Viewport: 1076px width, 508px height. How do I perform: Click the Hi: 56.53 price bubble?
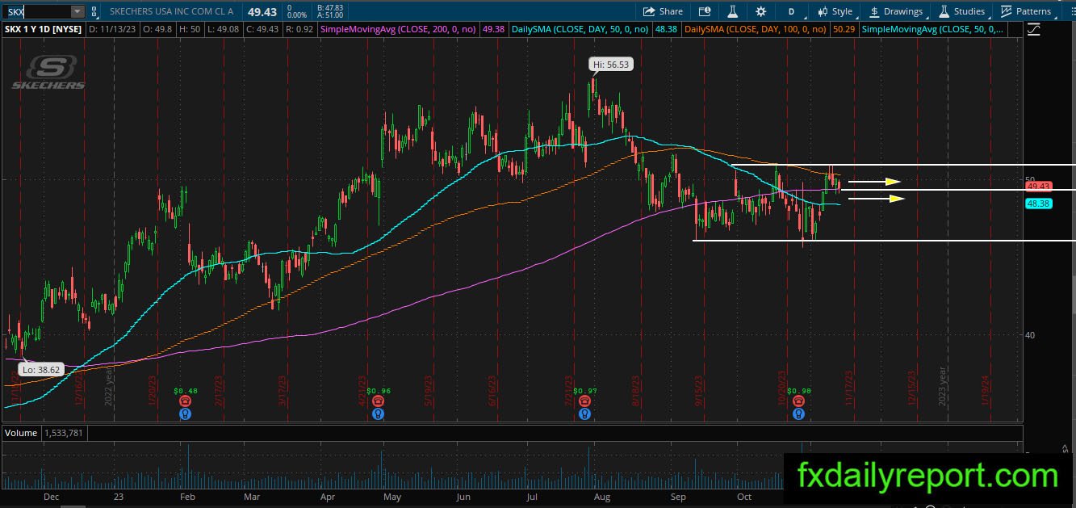click(612, 65)
